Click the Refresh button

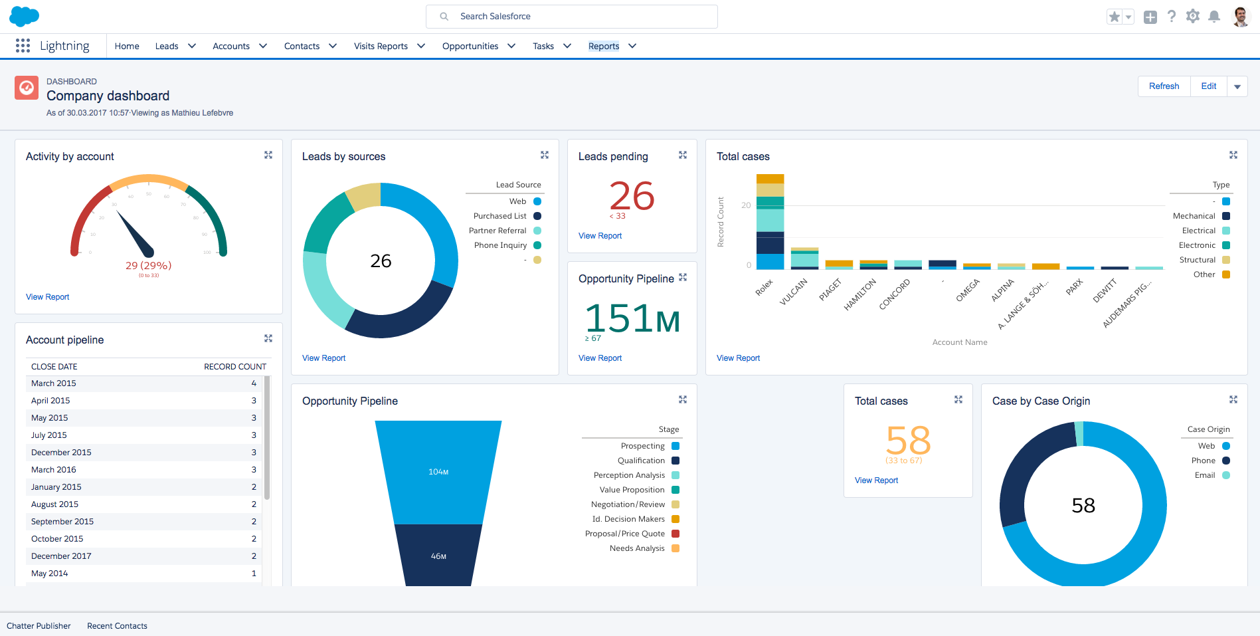click(1164, 86)
